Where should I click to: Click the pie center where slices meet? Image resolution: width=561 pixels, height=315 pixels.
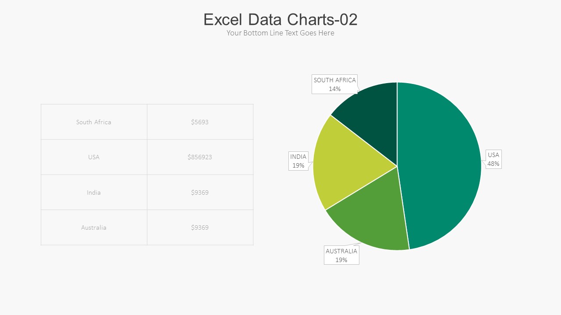(397, 166)
